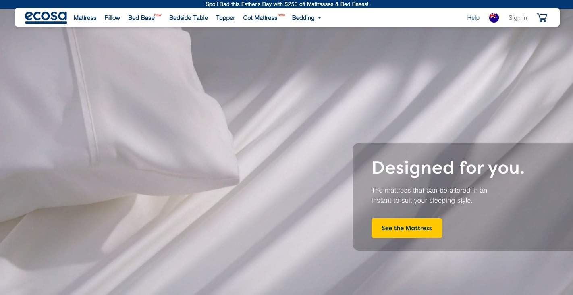Click the Father's Day promo banner
Viewport: 573px width, 295px height.
(x=286, y=4)
